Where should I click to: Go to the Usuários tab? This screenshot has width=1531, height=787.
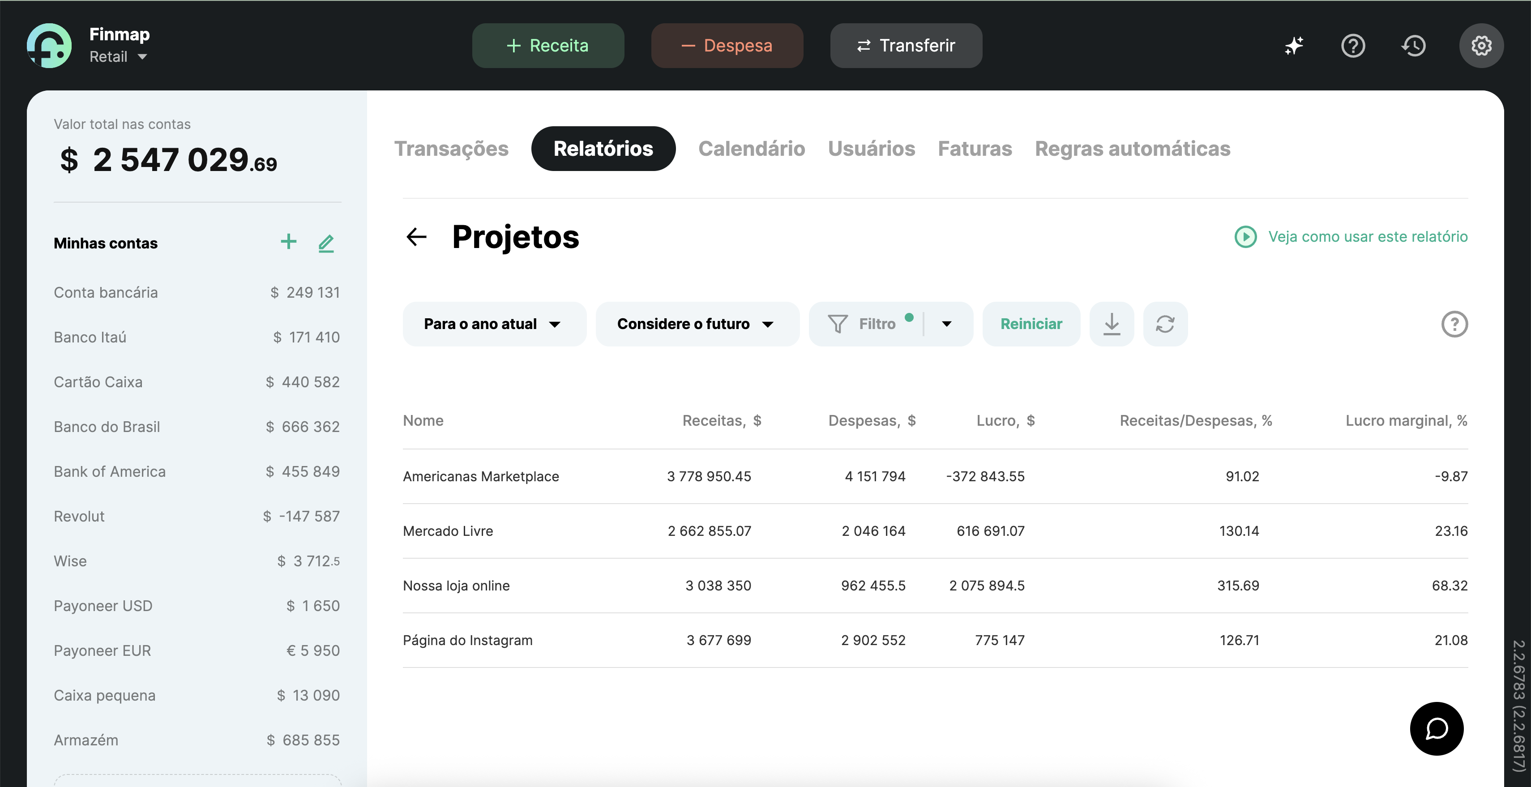(872, 149)
